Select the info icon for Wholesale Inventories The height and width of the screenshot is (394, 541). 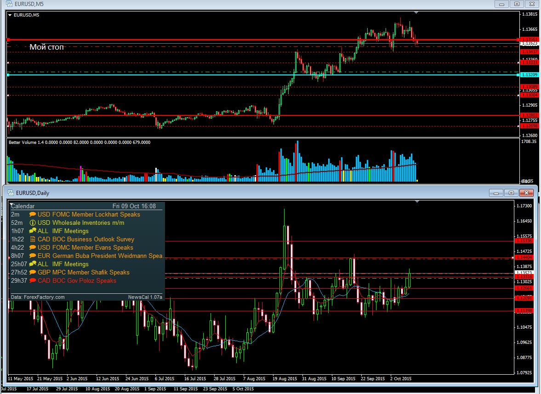pos(33,223)
